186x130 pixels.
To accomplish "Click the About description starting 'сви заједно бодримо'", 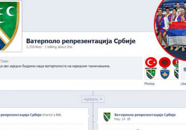I will (x=57, y=66).
